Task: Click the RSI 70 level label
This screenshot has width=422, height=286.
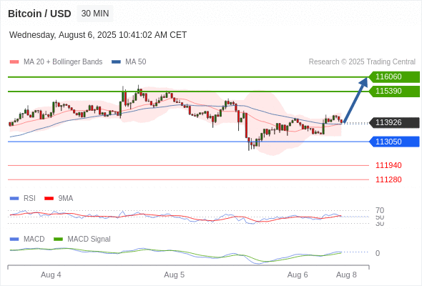Action: [380, 210]
